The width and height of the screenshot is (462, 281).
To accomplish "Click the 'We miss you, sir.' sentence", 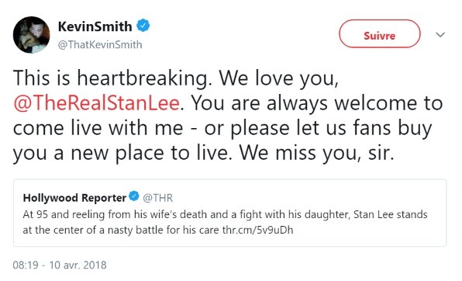I will click(316, 153).
